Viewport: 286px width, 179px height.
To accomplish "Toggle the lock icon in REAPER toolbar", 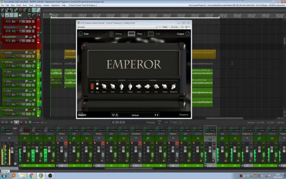I will 20,15.
